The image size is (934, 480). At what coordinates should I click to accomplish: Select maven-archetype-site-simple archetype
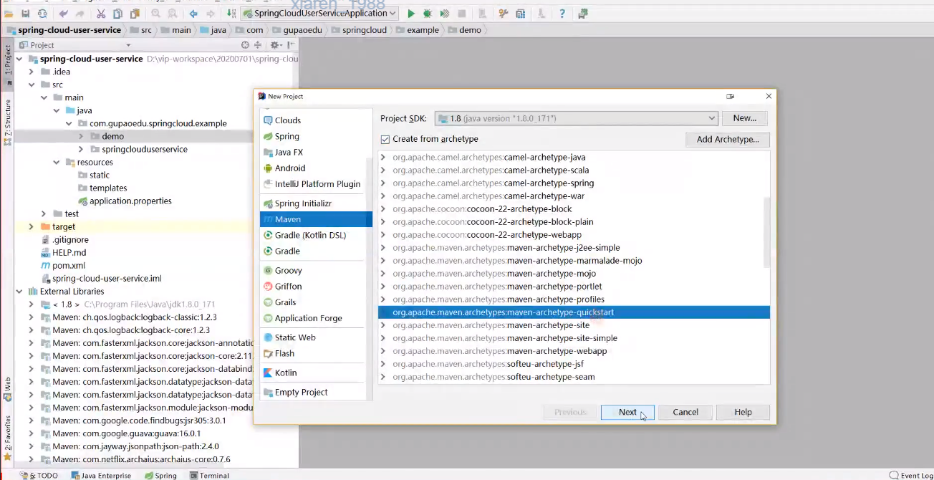574,338
